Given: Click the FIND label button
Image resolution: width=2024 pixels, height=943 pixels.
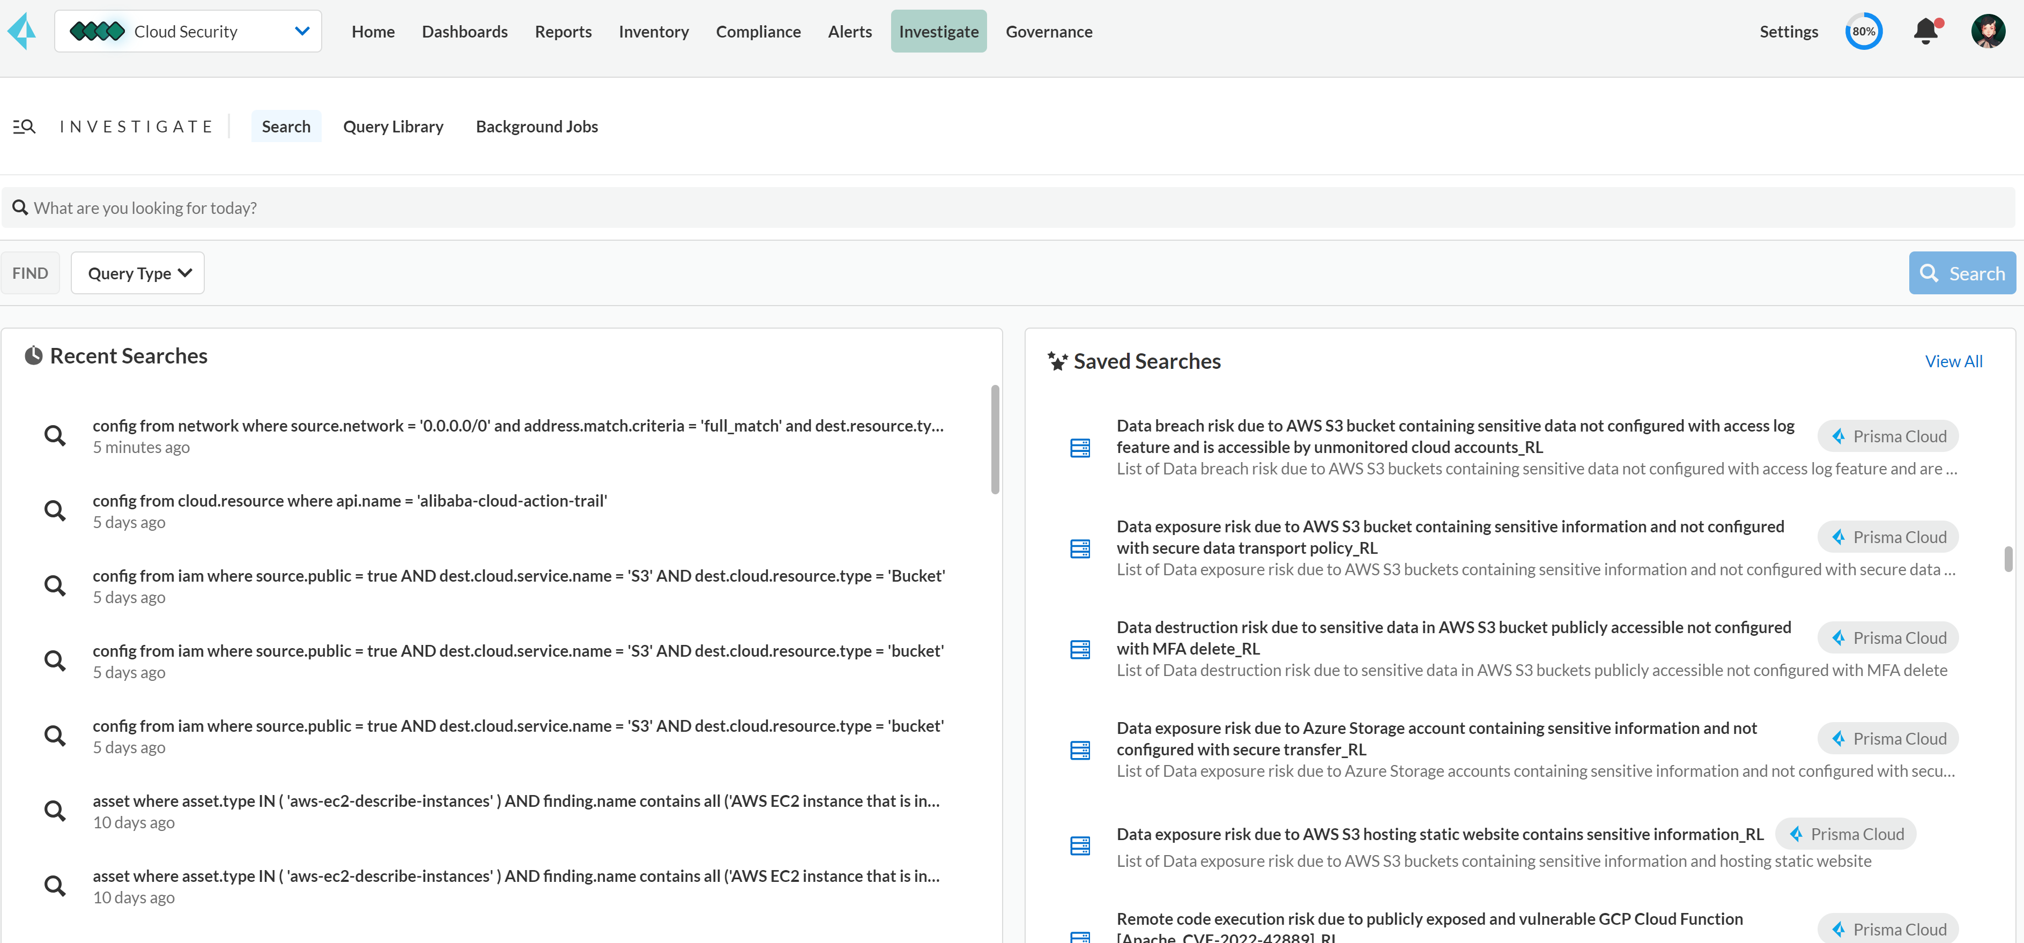Looking at the screenshot, I should click(x=30, y=273).
